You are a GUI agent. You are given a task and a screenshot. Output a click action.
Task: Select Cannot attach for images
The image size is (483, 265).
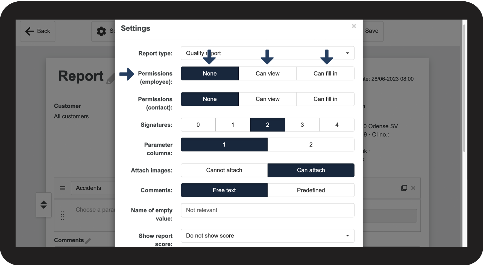pos(224,170)
